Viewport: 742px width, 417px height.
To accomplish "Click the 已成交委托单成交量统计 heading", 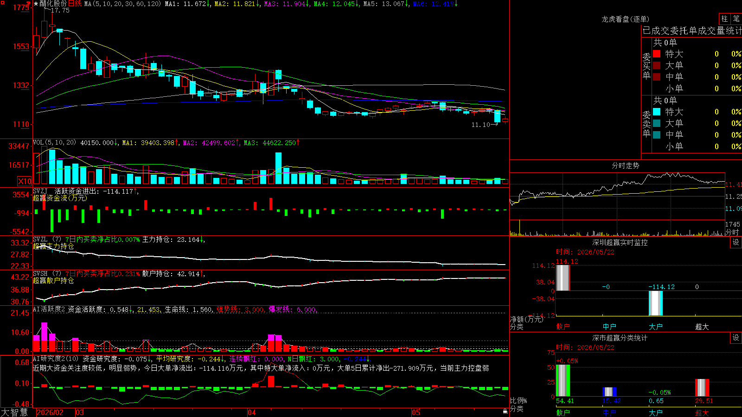I will [692, 31].
